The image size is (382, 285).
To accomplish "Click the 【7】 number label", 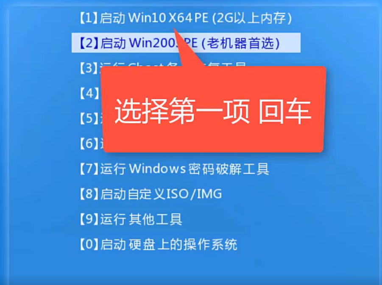I will 89,169.
